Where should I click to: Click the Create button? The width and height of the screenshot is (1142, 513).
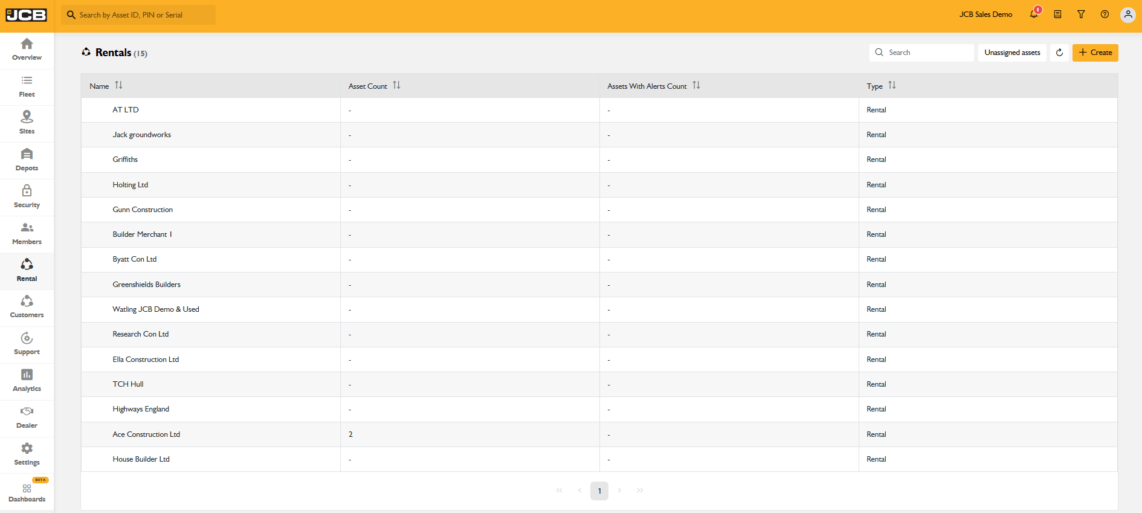click(1095, 53)
